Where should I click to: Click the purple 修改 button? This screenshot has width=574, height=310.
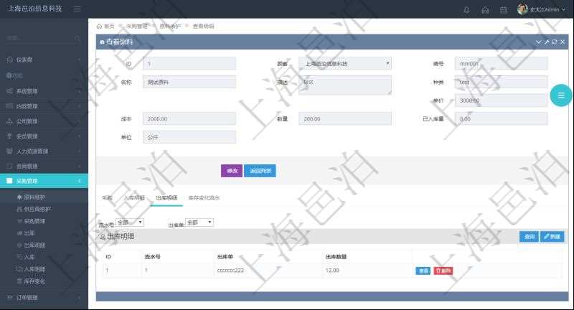[232, 171]
